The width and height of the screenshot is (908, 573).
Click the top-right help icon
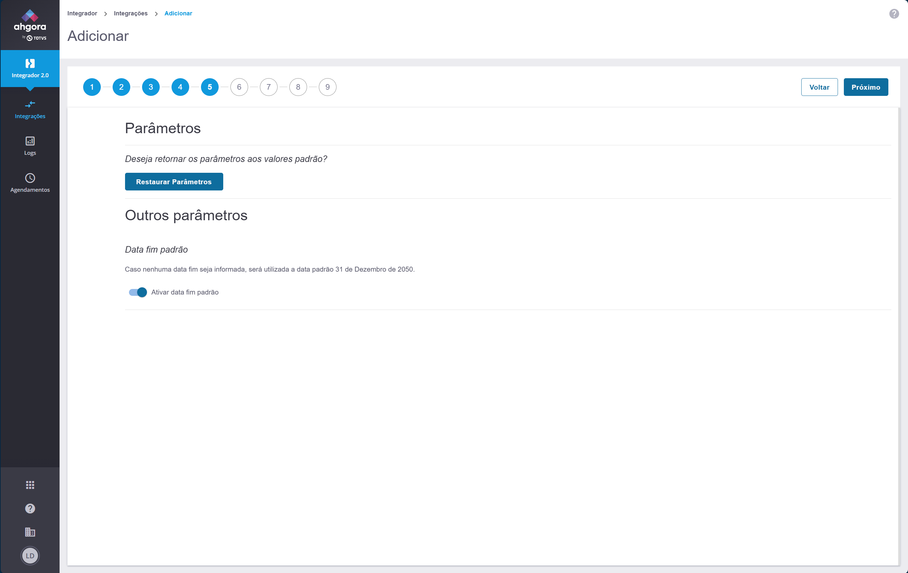[894, 14]
